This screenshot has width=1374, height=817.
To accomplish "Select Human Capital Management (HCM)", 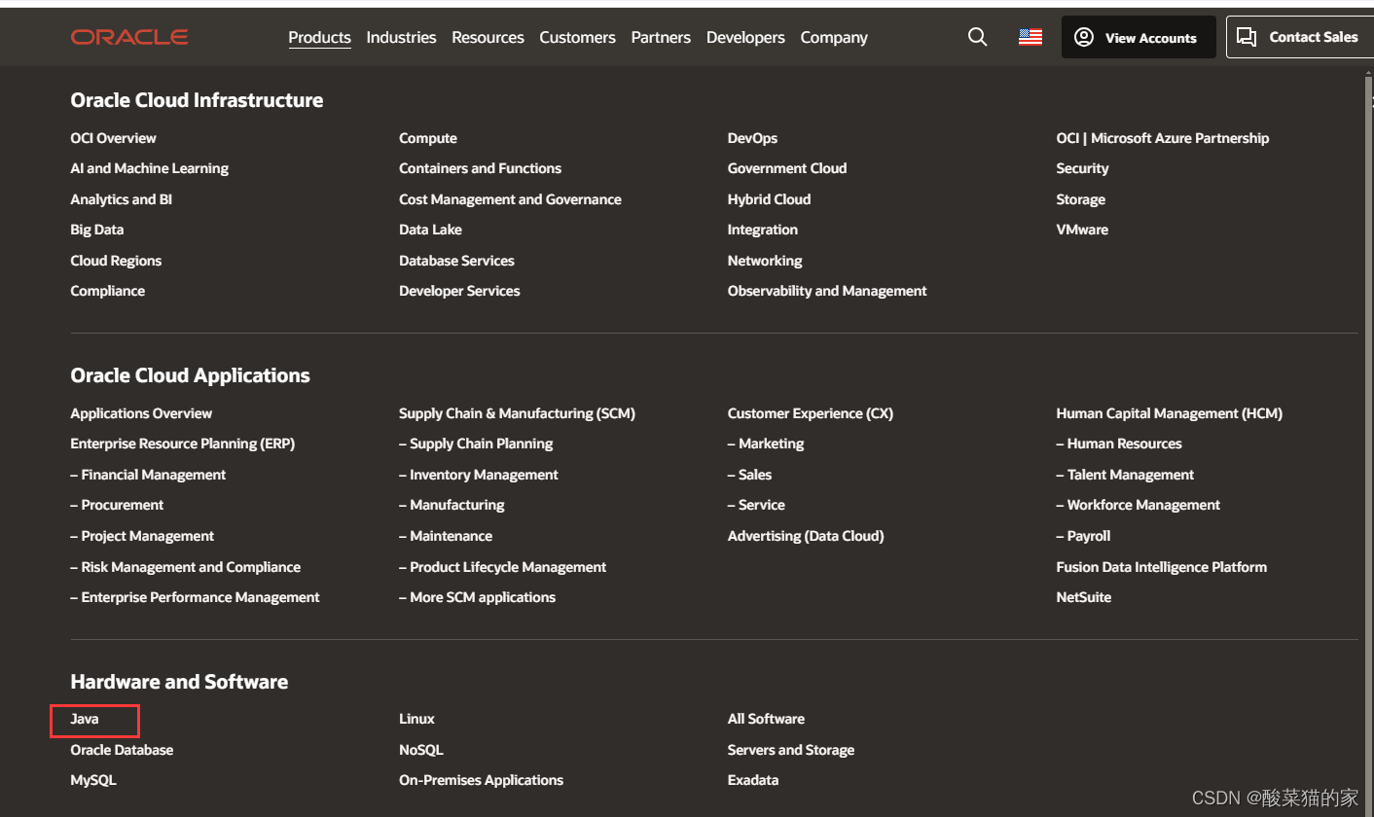I will click(1169, 413).
